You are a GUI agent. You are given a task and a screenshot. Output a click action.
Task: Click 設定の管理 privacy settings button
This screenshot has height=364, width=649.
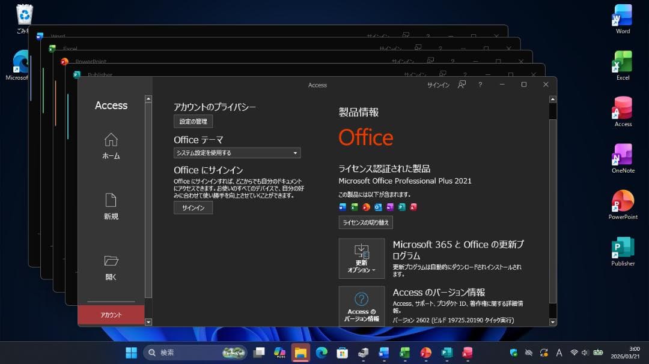tap(193, 122)
